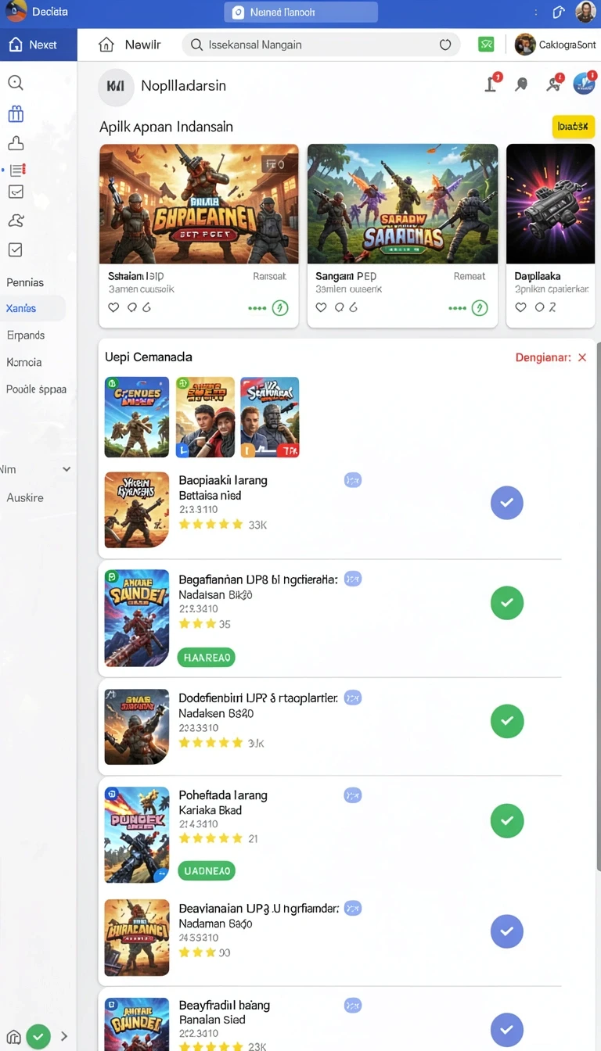
Task: Toggle green check for Dodefienbirri row
Action: tap(507, 721)
